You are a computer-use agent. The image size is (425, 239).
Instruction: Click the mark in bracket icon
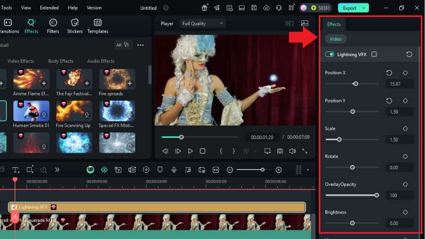click(x=221, y=151)
